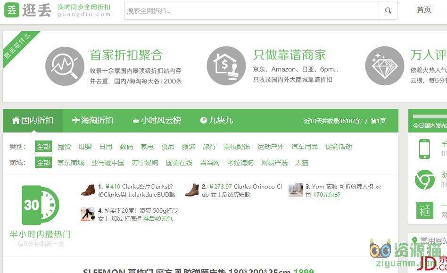Filter store by 网易严选
This screenshot has width=447, height=273.
click(274, 162)
